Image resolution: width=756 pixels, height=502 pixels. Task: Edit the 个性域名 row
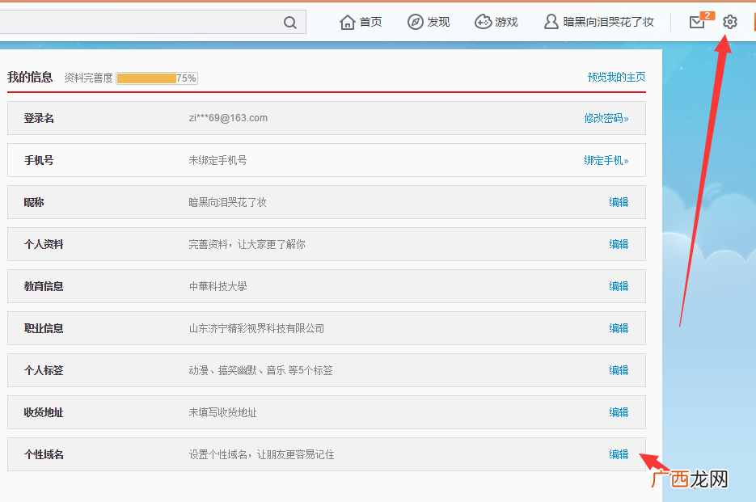click(619, 453)
